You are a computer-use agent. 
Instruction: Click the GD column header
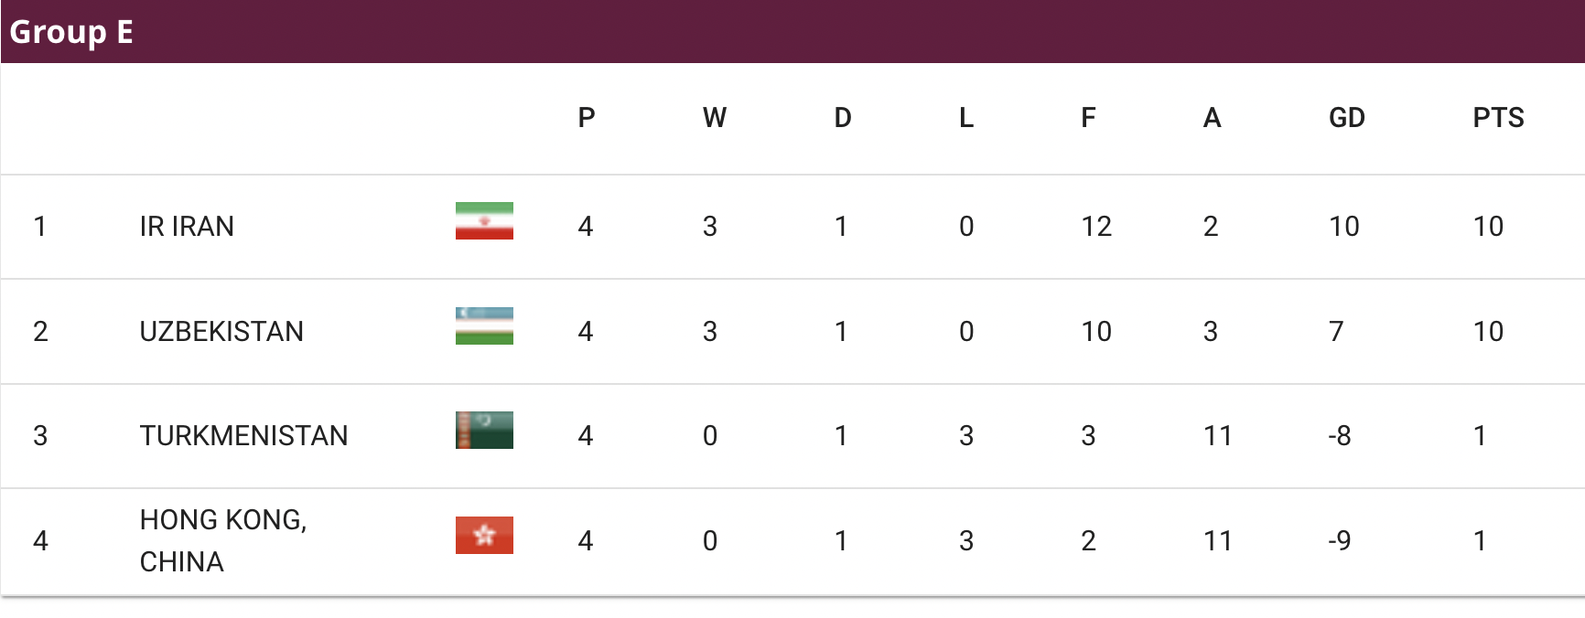(1346, 117)
